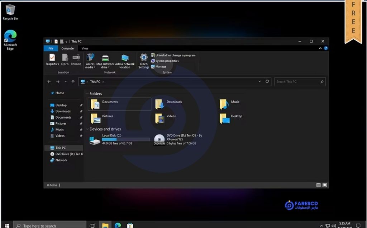
Task: Click the Search This PC field
Action: tap(297, 82)
